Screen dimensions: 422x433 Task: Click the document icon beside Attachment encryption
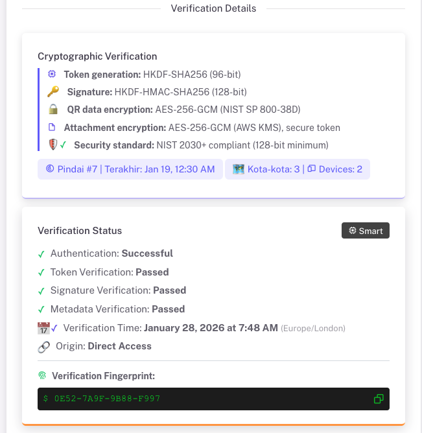pos(52,127)
